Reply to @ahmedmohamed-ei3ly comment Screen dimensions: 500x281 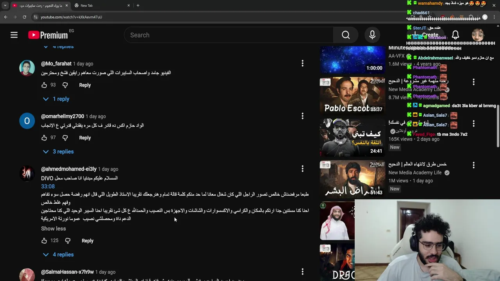click(87, 241)
